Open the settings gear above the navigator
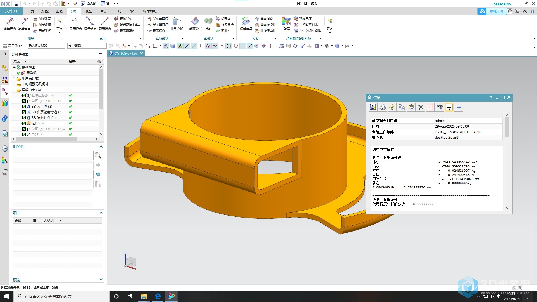537x302 pixels. [4, 54]
